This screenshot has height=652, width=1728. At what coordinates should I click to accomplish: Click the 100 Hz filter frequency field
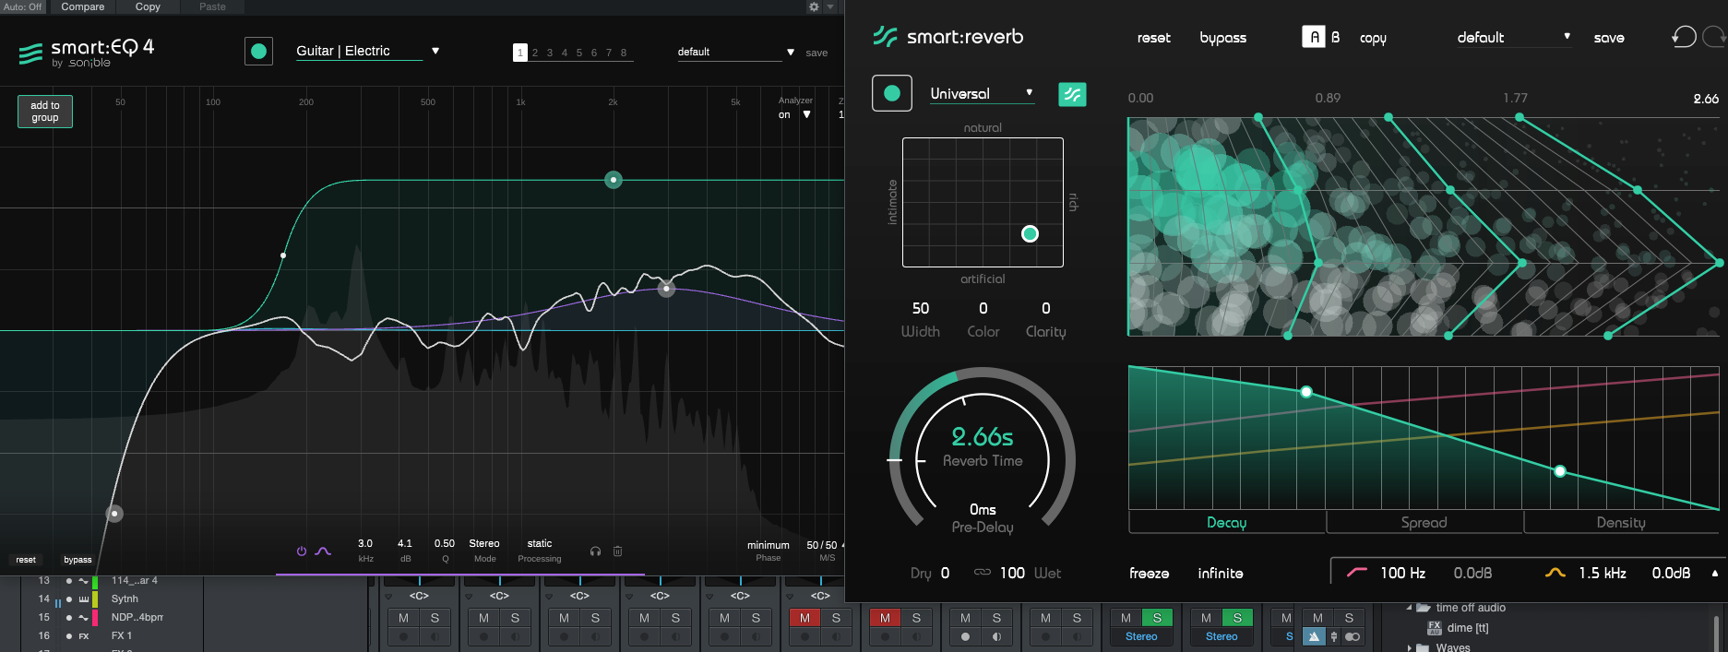[x=1403, y=573]
